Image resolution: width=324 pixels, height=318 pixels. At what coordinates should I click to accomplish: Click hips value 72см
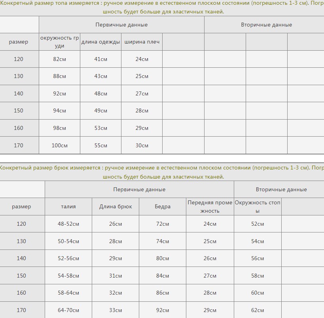163,224
